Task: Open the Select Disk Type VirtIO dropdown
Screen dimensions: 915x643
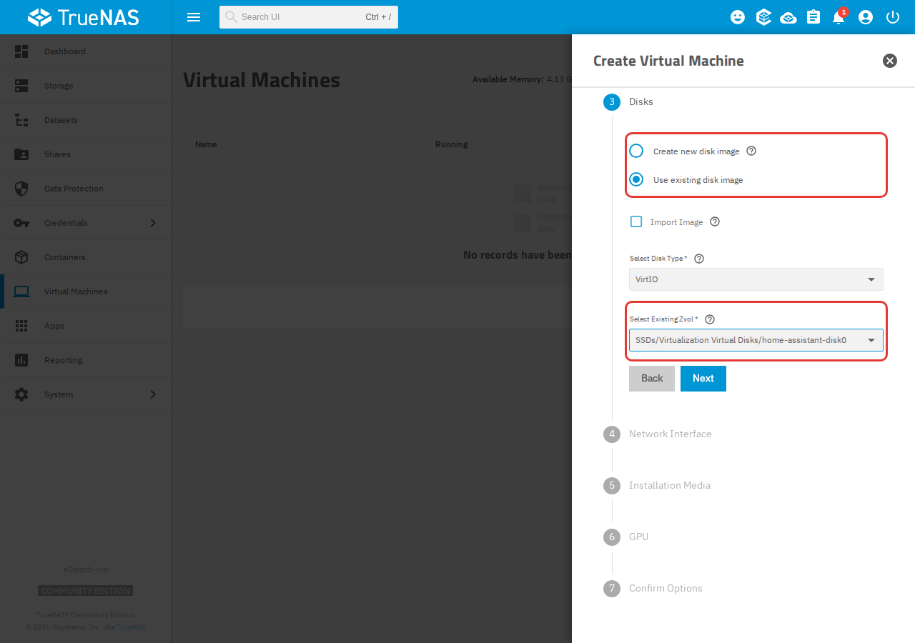Action: tap(756, 279)
